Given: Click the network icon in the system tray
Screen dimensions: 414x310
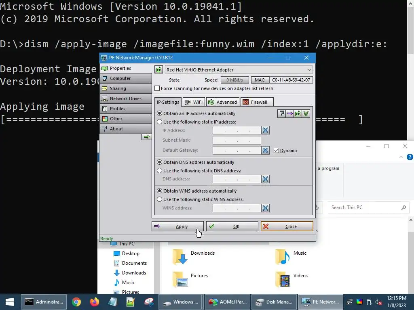Looking at the screenshot, I should pos(350,302).
